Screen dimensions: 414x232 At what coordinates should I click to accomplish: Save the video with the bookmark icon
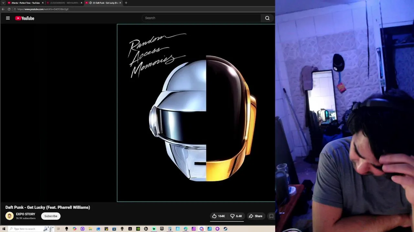pyautogui.click(x=271, y=216)
